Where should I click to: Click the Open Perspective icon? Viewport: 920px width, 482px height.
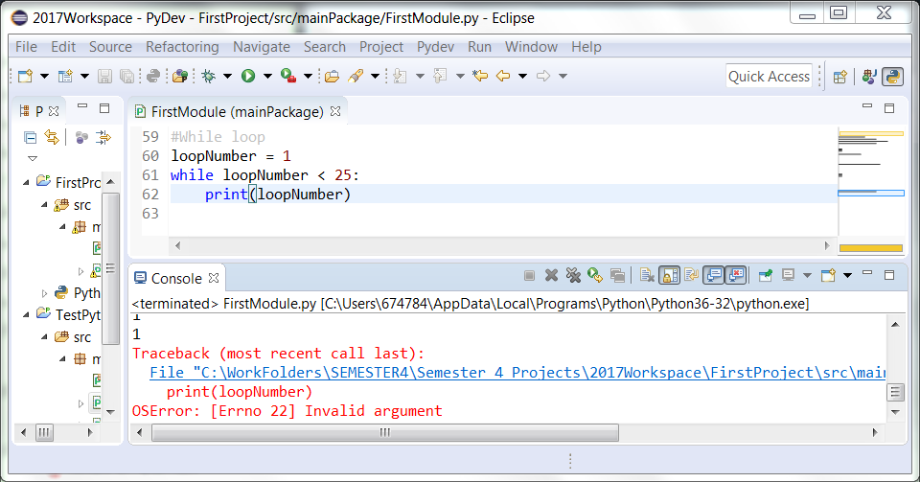click(840, 77)
